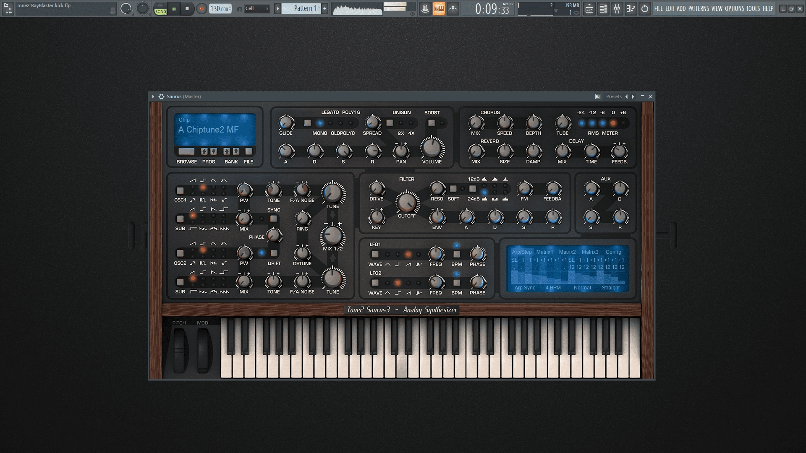Toggle the OSC2 waveform selector button
The image size is (806, 453).
180,253
